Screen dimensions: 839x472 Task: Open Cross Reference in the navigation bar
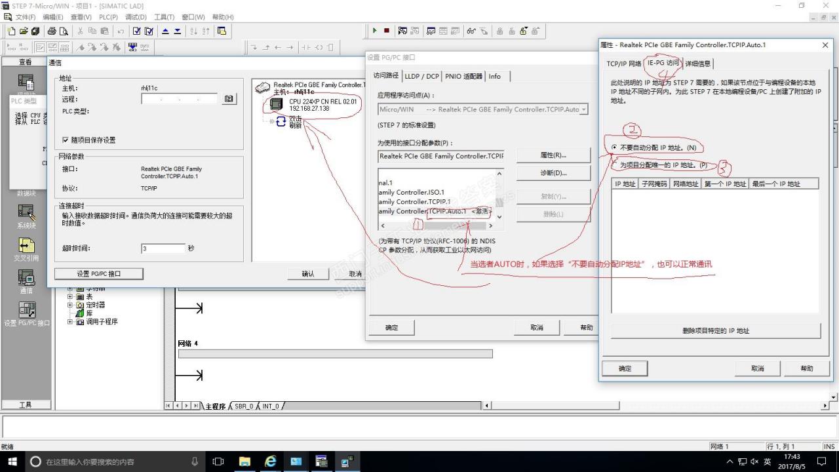point(26,249)
